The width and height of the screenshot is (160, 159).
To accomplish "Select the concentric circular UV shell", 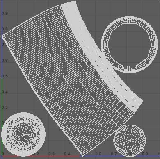I will (23, 134).
